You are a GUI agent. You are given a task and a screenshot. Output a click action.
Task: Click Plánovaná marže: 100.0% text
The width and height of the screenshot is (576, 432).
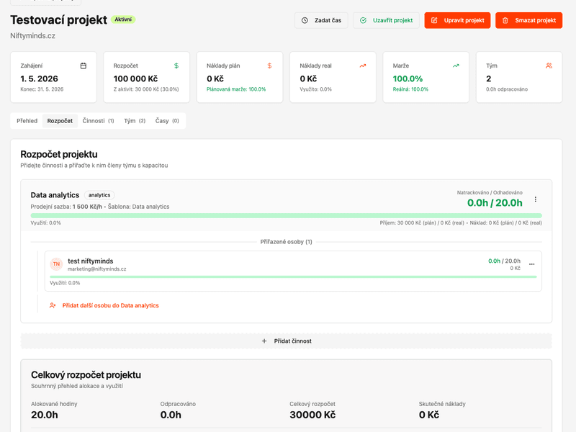coord(236,89)
